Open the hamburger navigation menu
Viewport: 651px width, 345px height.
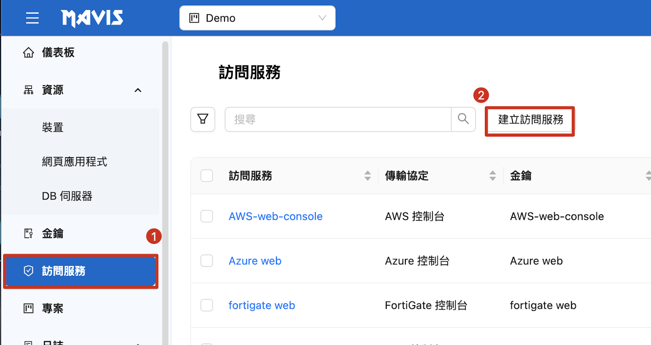click(32, 18)
